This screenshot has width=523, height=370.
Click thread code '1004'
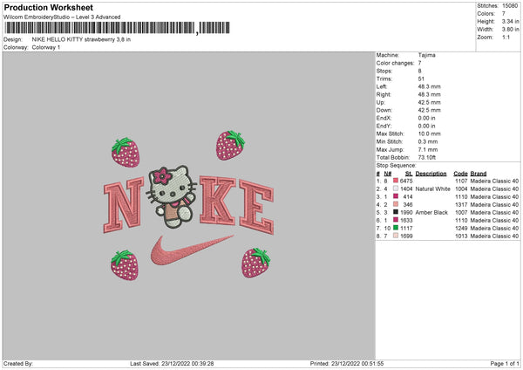[x=461, y=188]
